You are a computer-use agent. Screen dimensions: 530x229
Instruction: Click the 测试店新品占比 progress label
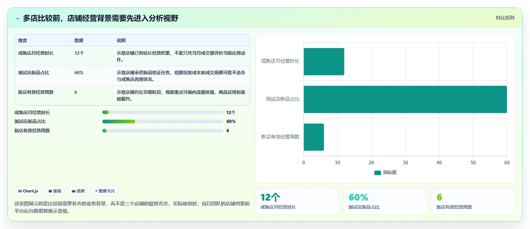[x=30, y=122]
